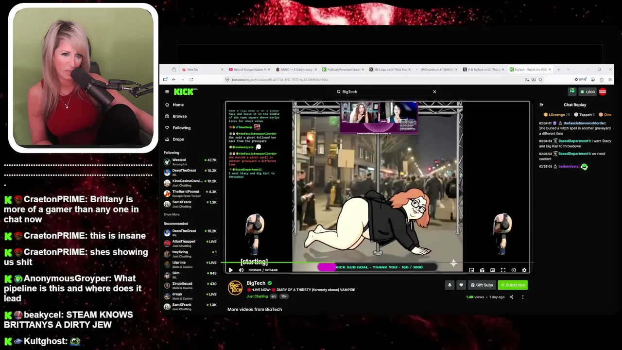Click the green KICK logo
This screenshot has height=350, width=622.
pos(184,92)
